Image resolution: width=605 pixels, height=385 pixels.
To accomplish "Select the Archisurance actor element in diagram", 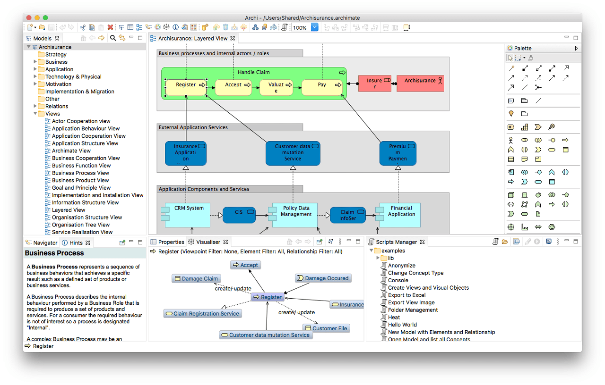I will pos(420,83).
